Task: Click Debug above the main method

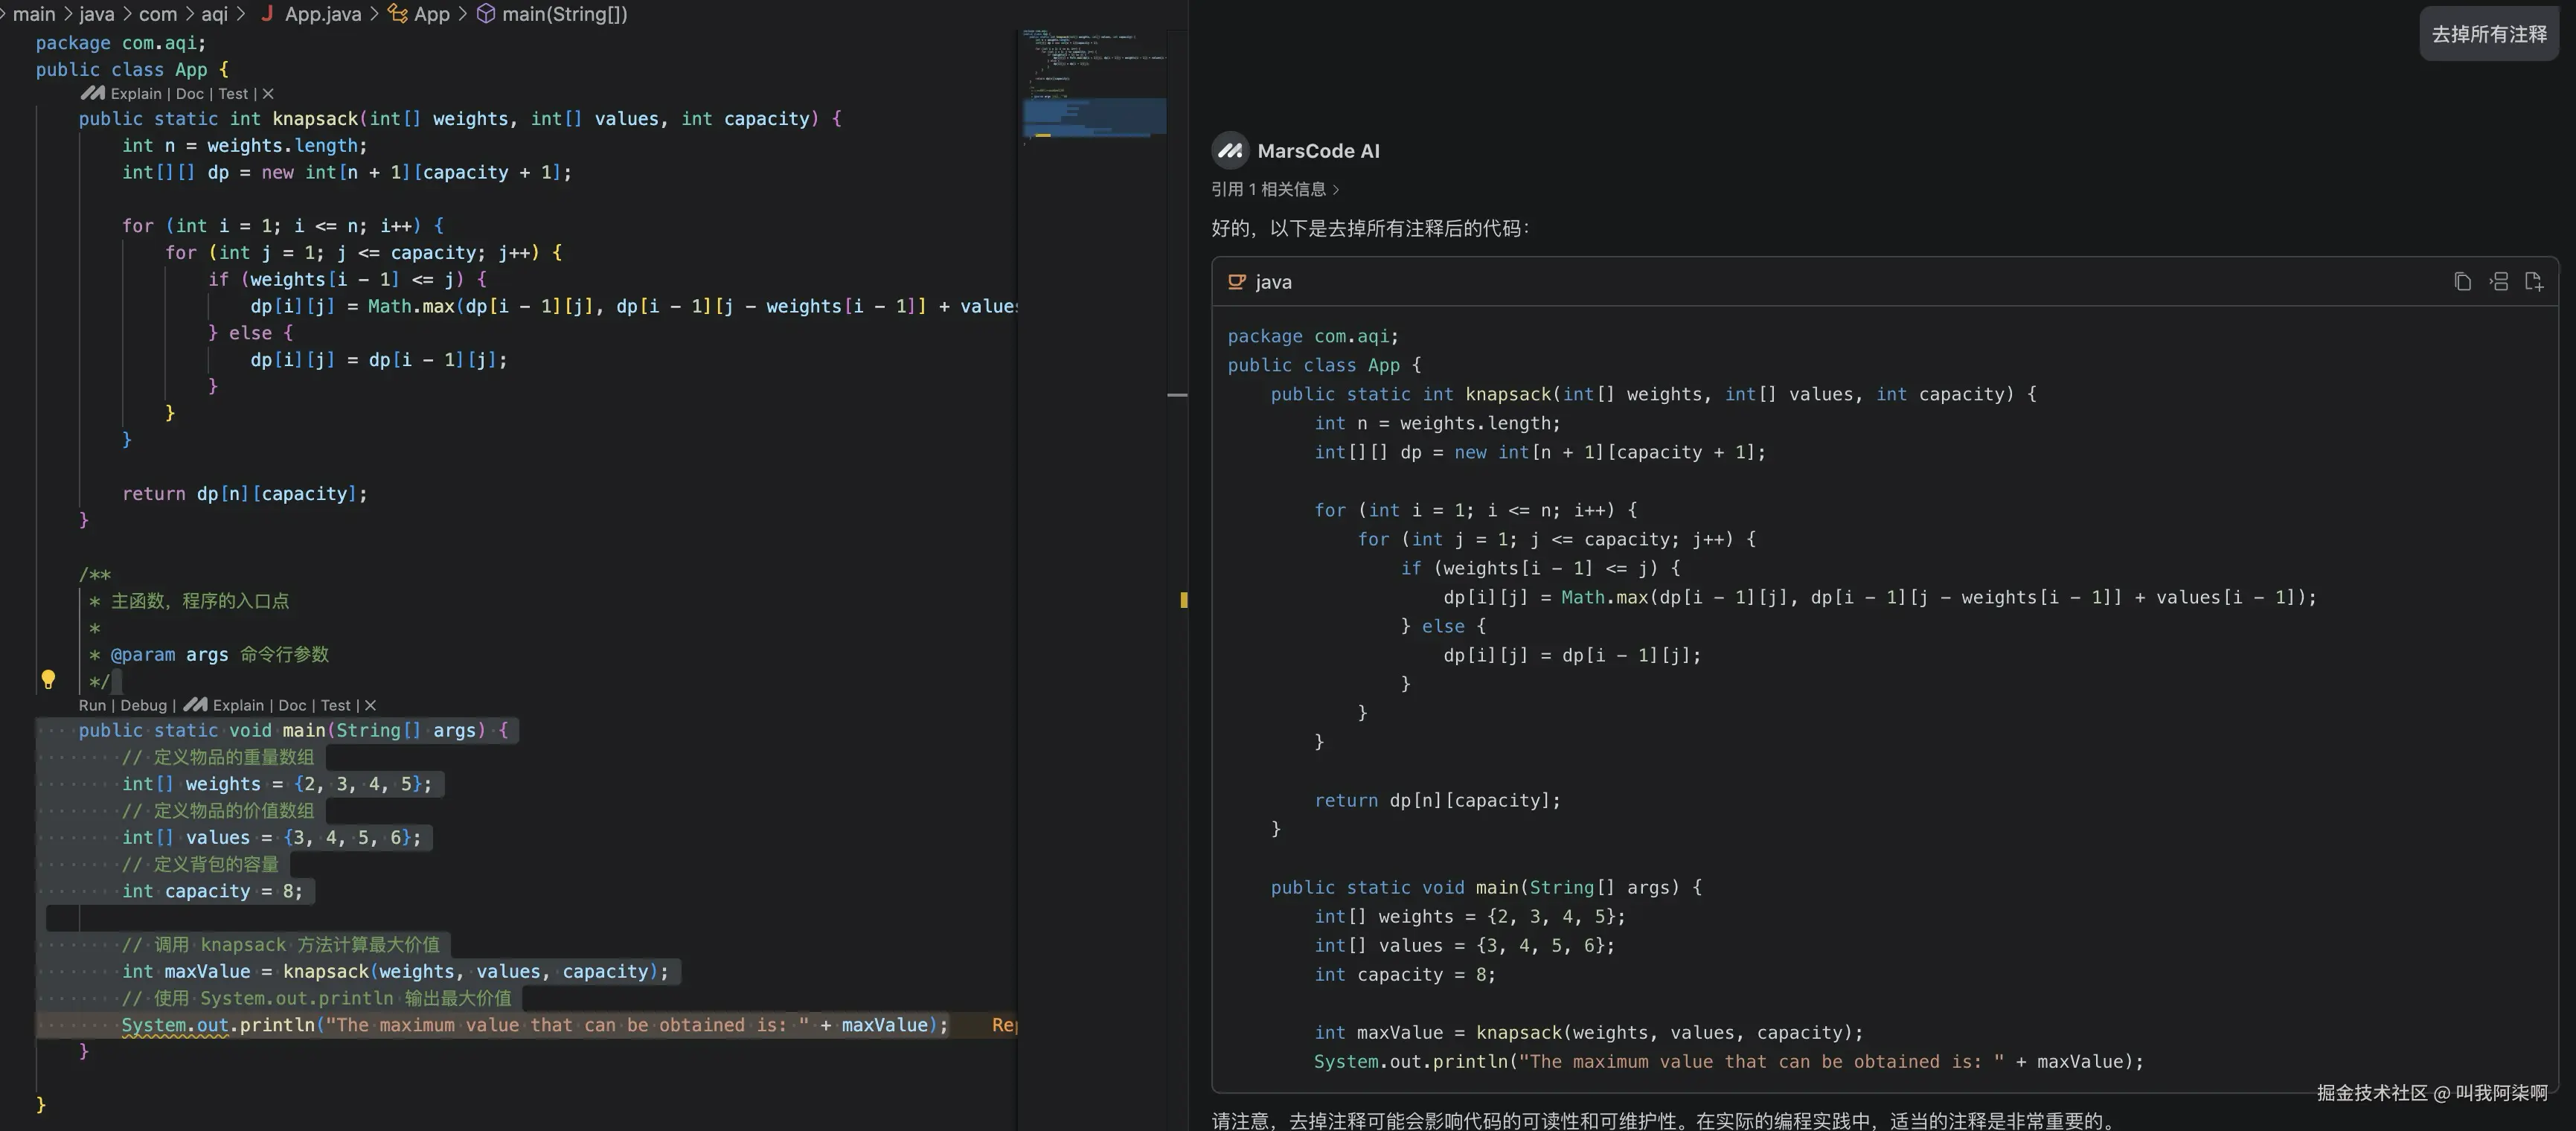Action: click(x=143, y=705)
